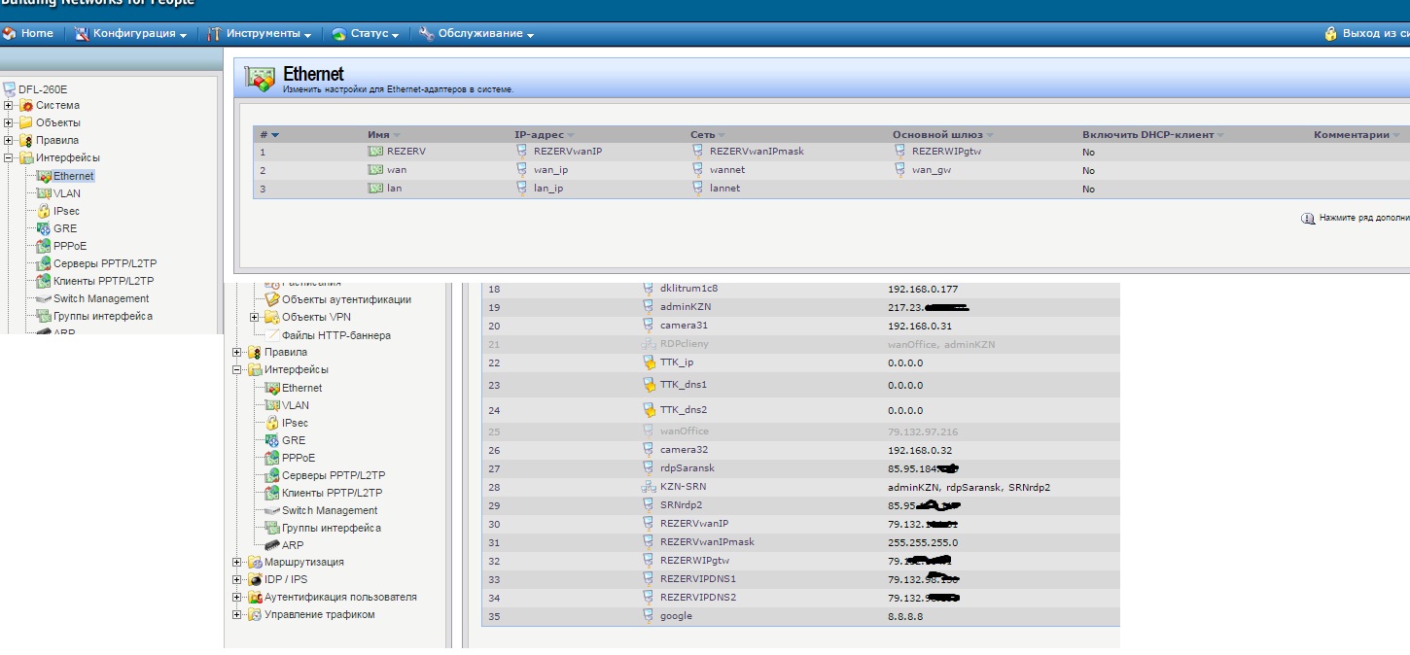
Task: Expand the Маршрутизация tree node
Action: pos(237,563)
